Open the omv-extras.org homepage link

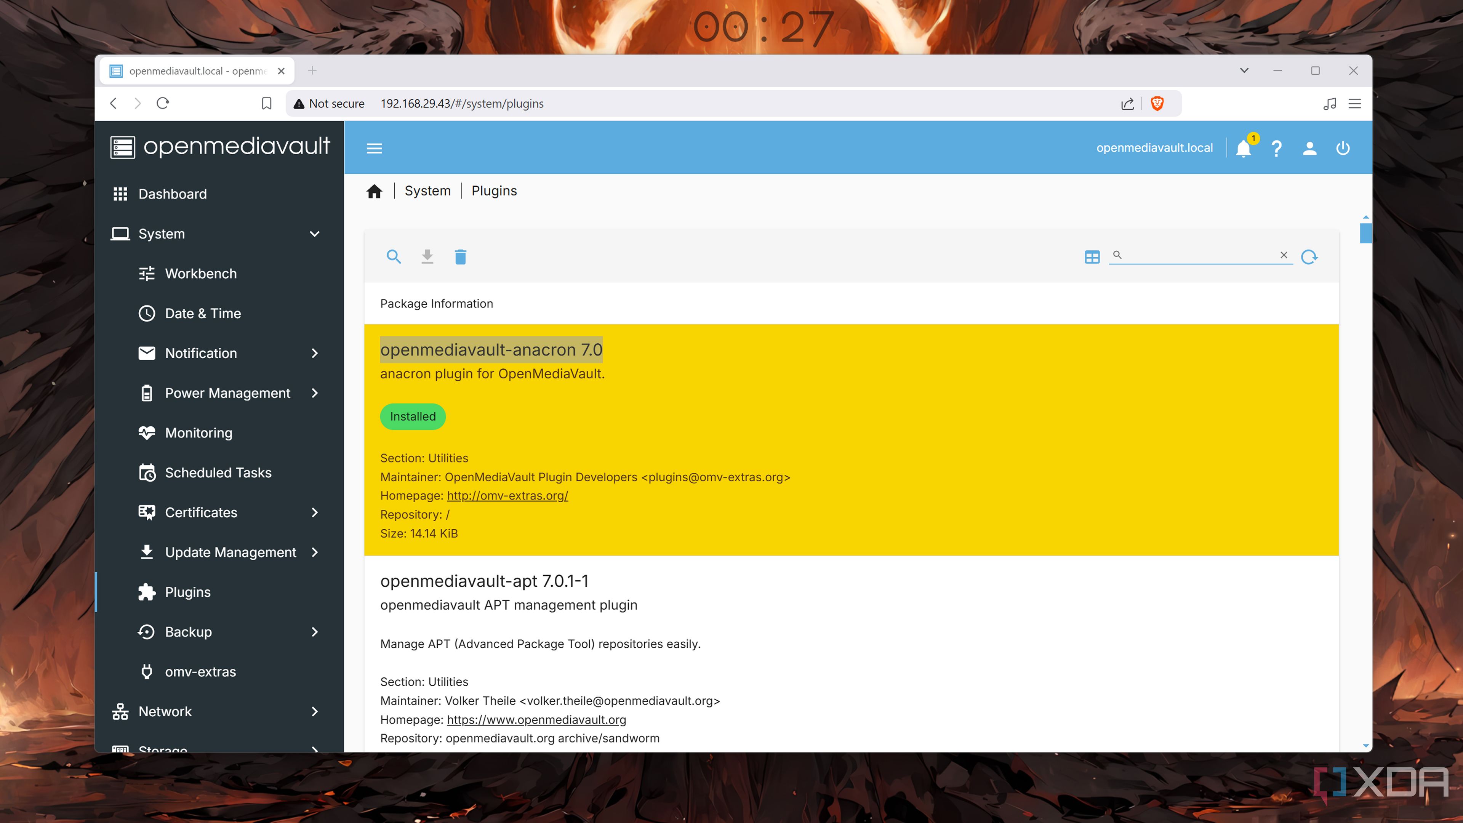pos(507,495)
